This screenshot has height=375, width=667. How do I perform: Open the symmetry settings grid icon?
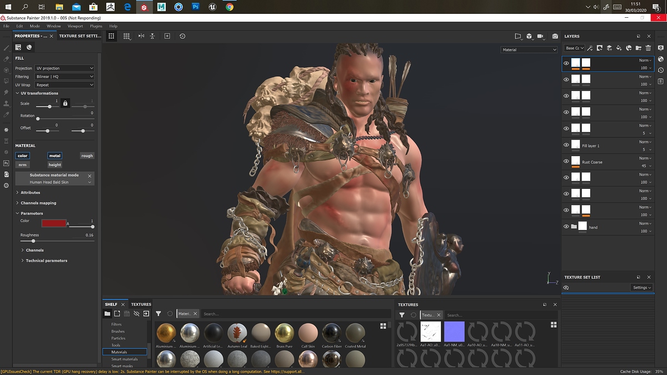point(127,36)
